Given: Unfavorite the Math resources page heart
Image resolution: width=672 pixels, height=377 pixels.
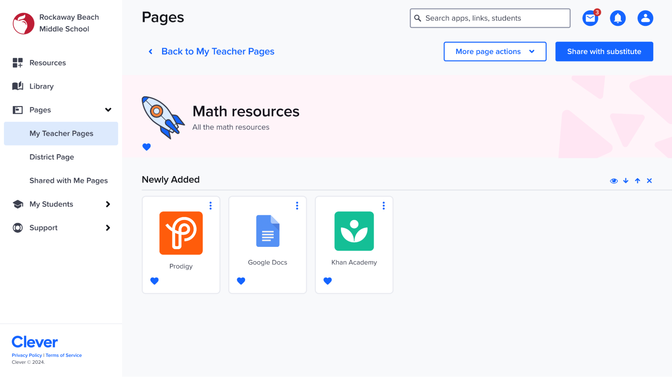Looking at the screenshot, I should (147, 147).
